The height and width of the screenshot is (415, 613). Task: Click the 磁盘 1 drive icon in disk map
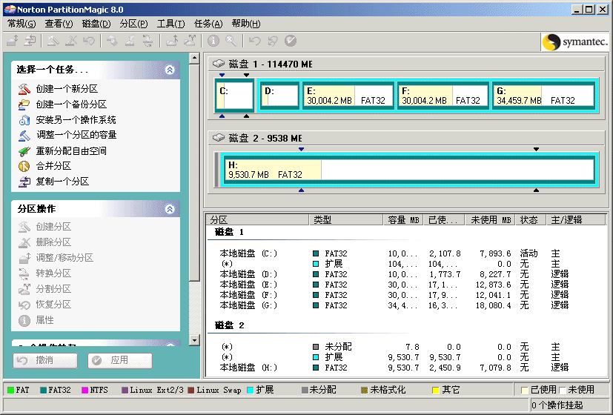click(219, 63)
